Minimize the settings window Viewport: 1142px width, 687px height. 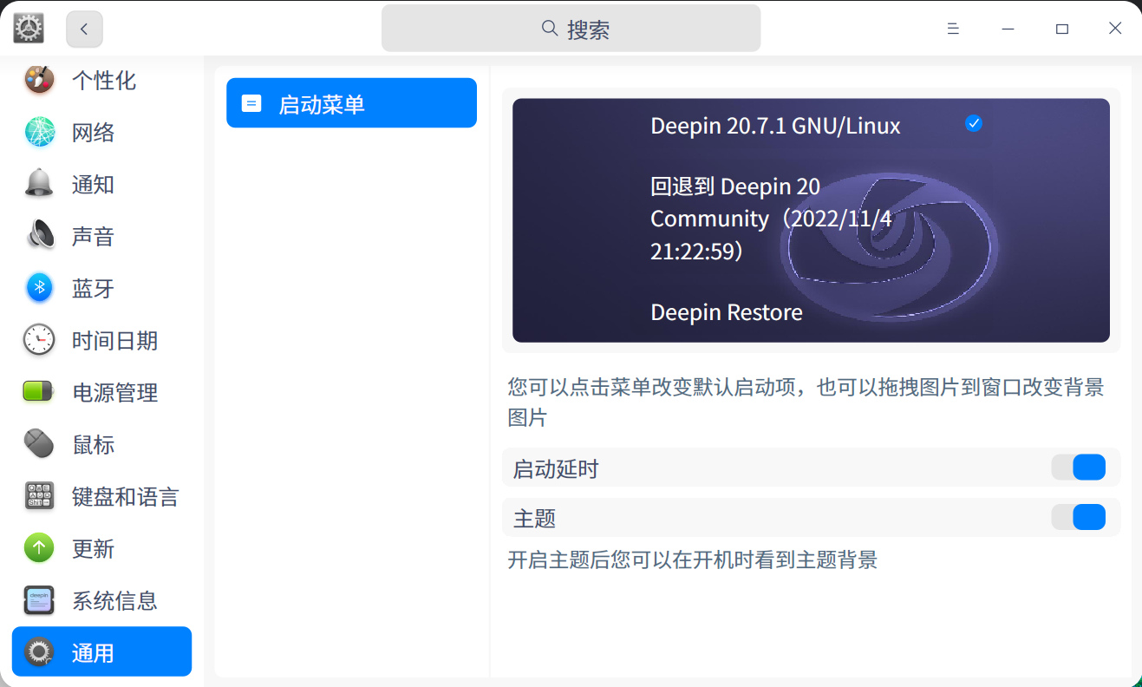1008,29
